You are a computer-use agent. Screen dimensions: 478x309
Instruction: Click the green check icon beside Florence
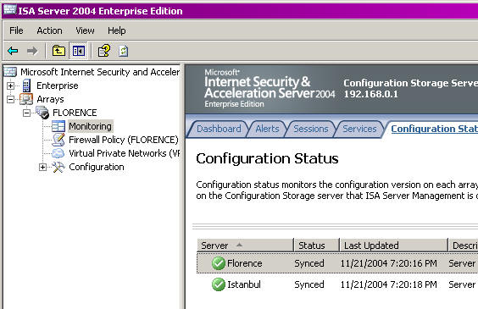[219, 263]
